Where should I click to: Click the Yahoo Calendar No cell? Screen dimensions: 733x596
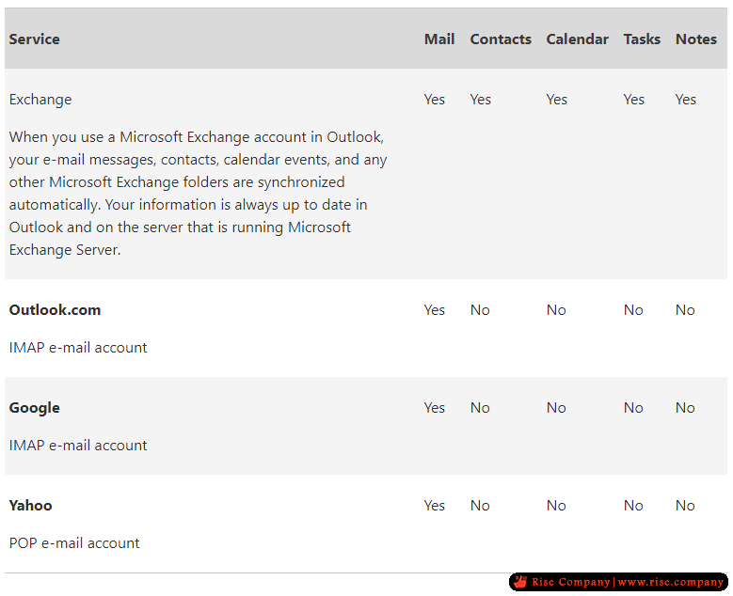tap(556, 506)
